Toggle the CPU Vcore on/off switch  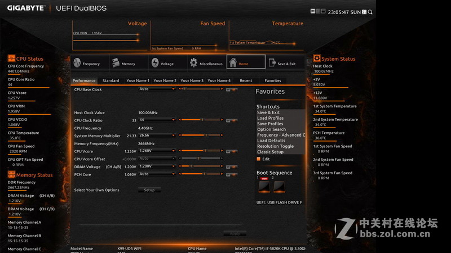tap(232, 151)
